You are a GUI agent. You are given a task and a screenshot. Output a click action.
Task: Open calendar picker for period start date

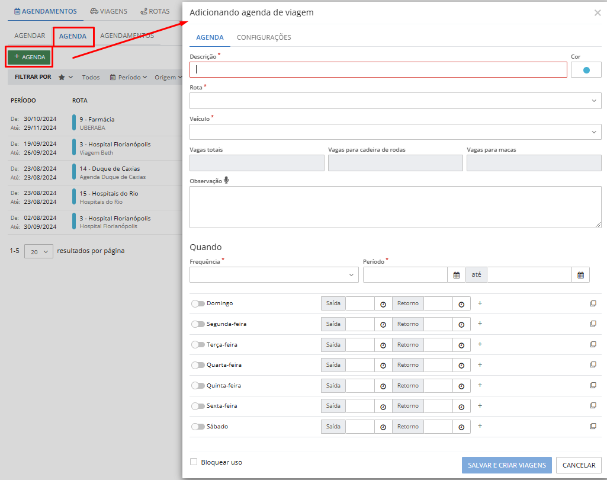pyautogui.click(x=457, y=275)
